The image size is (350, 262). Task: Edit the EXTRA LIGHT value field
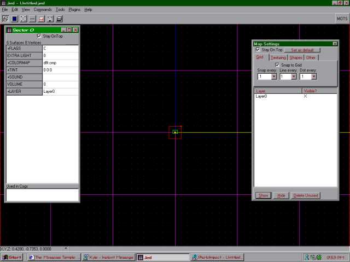(61, 56)
